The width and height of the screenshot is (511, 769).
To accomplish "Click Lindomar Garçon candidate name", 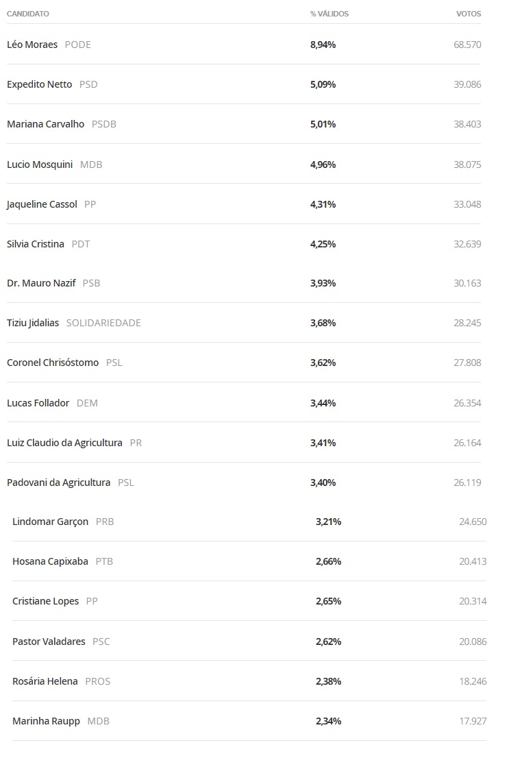I will [x=50, y=522].
